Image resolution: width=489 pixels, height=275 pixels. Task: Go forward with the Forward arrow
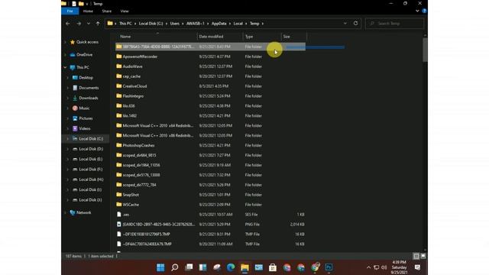point(79,24)
